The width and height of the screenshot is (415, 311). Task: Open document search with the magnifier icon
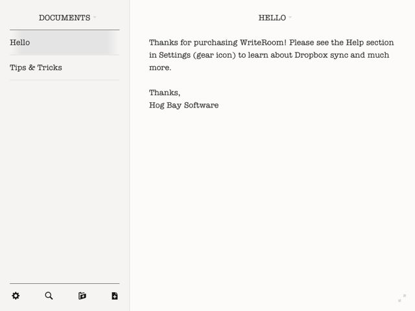coord(49,295)
